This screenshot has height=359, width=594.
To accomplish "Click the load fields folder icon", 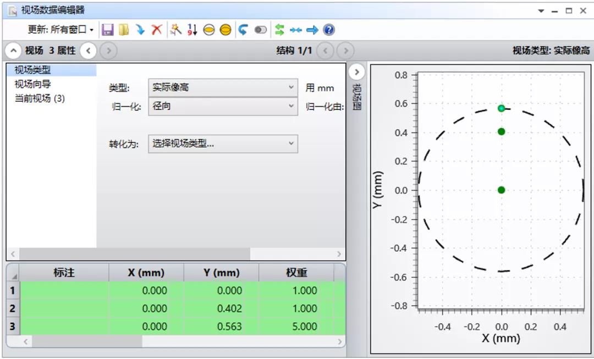I will pyautogui.click(x=124, y=30).
